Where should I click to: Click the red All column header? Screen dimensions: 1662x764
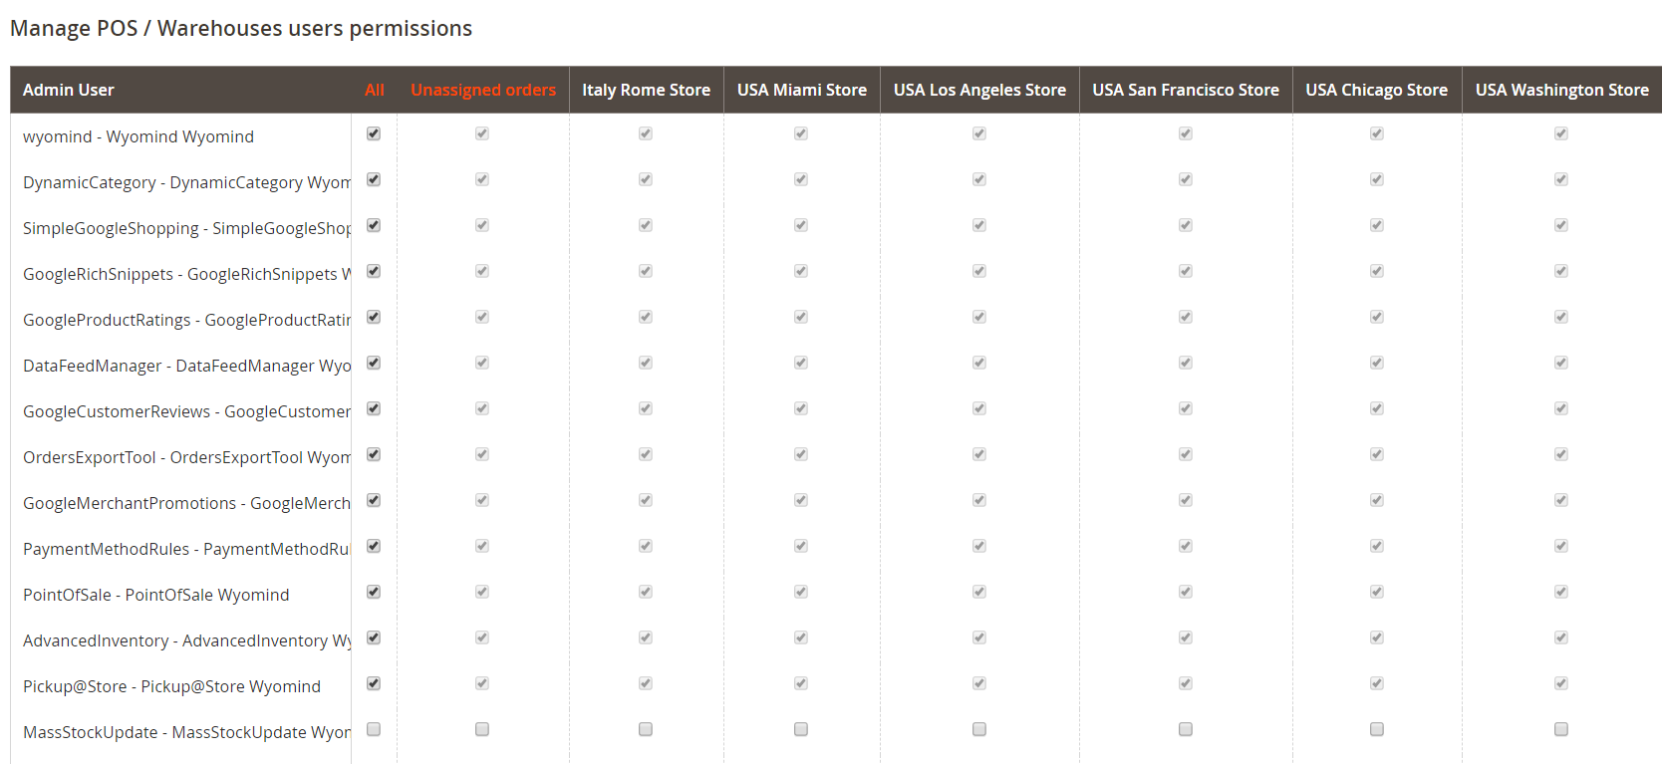[375, 90]
